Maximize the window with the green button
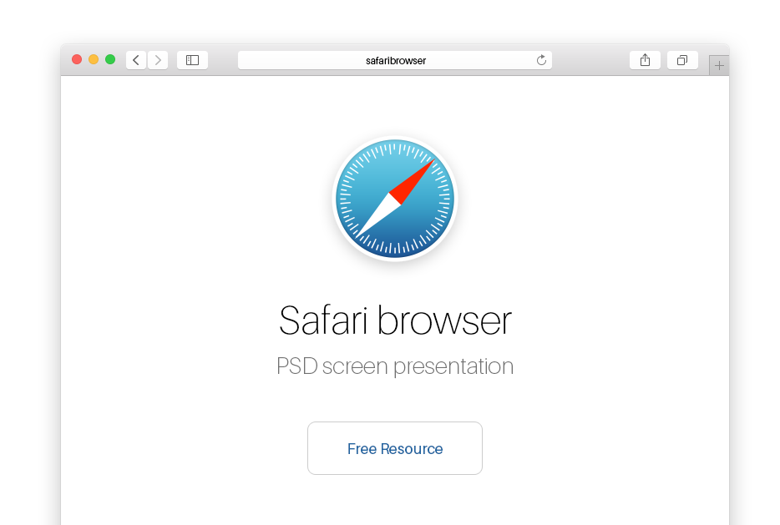Viewport: 780px width, 525px height. click(110, 59)
